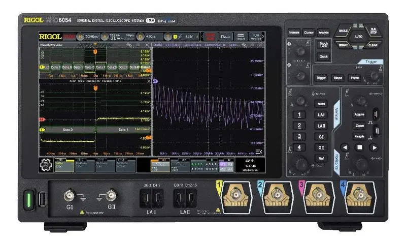406x240 pixels.
Task: Open the trigger level 1.68V setting
Action: (189, 37)
